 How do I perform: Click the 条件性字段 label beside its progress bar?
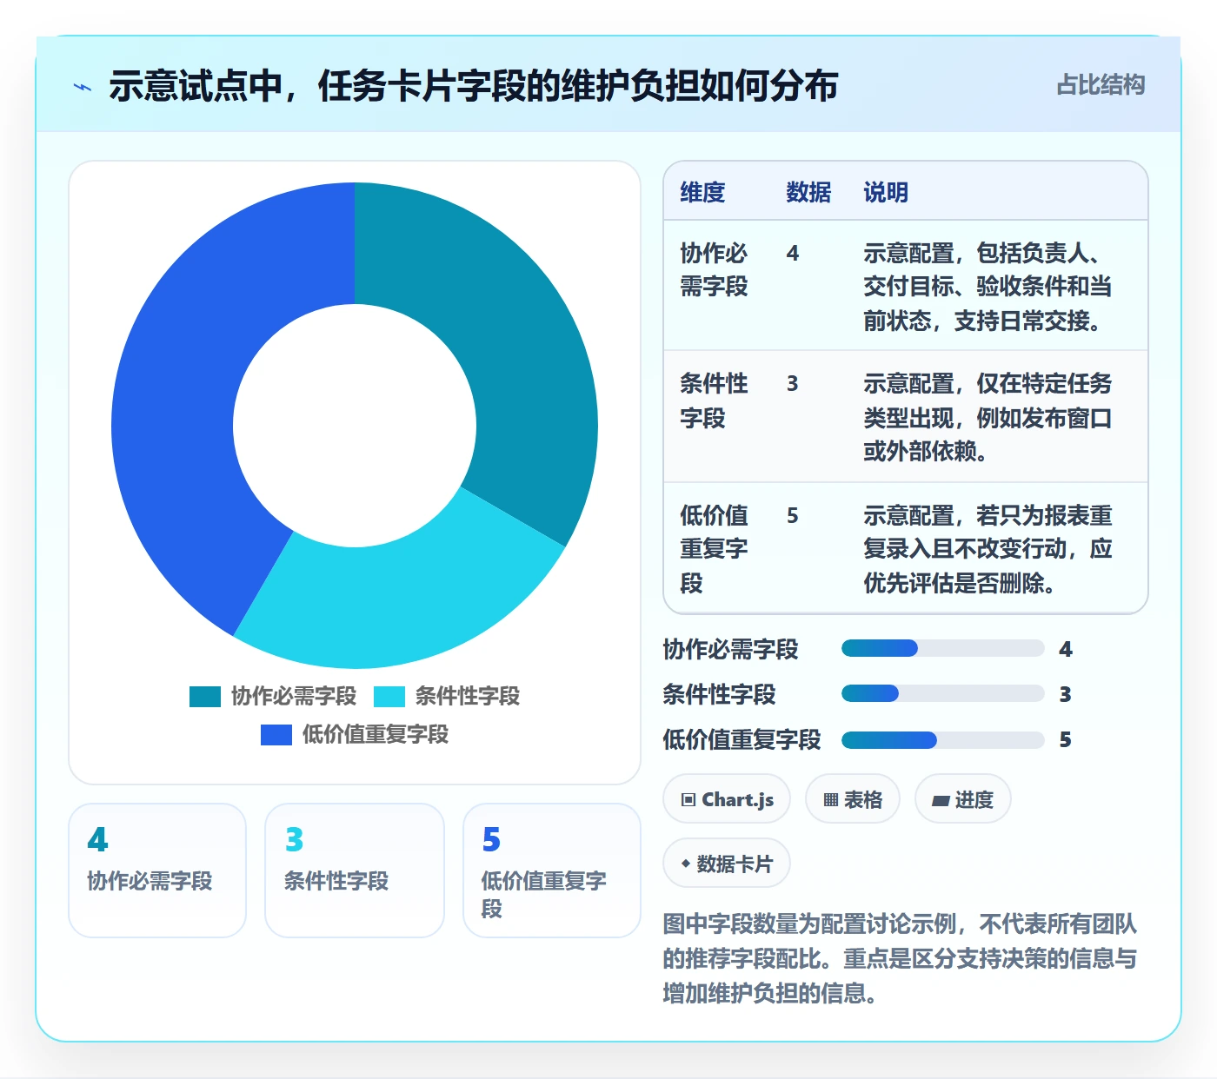coord(719,694)
